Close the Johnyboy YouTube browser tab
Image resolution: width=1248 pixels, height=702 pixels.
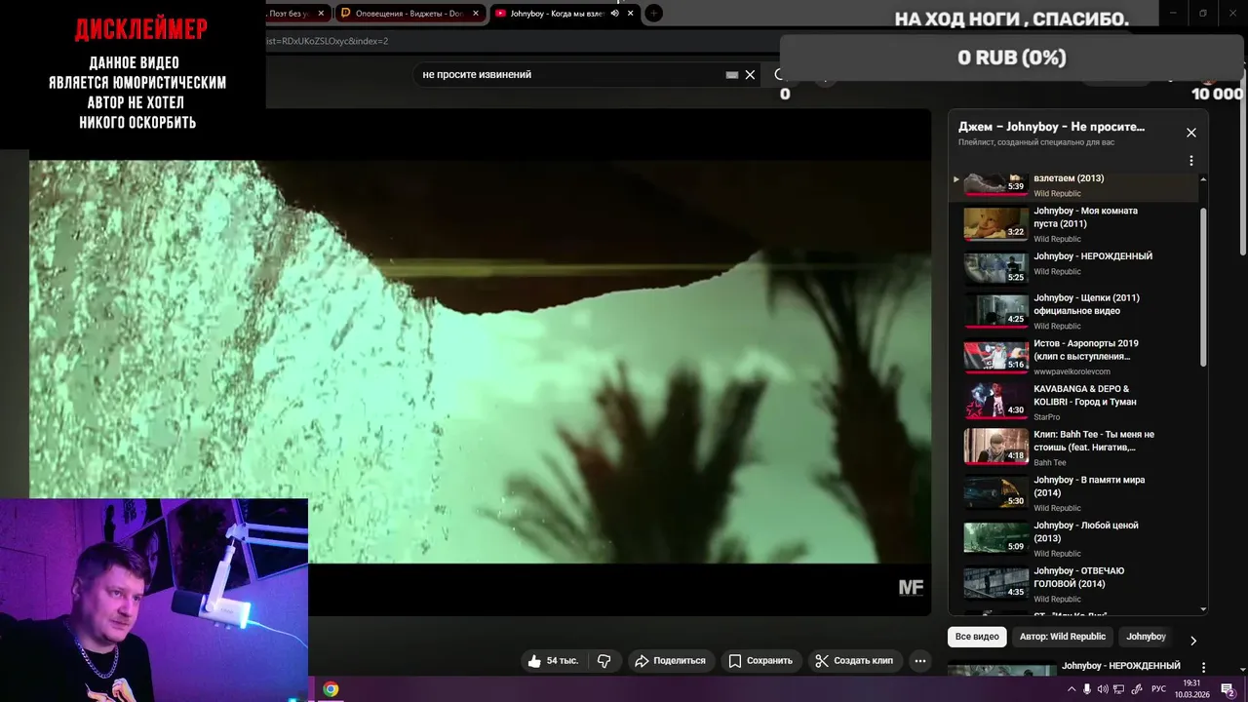(631, 13)
